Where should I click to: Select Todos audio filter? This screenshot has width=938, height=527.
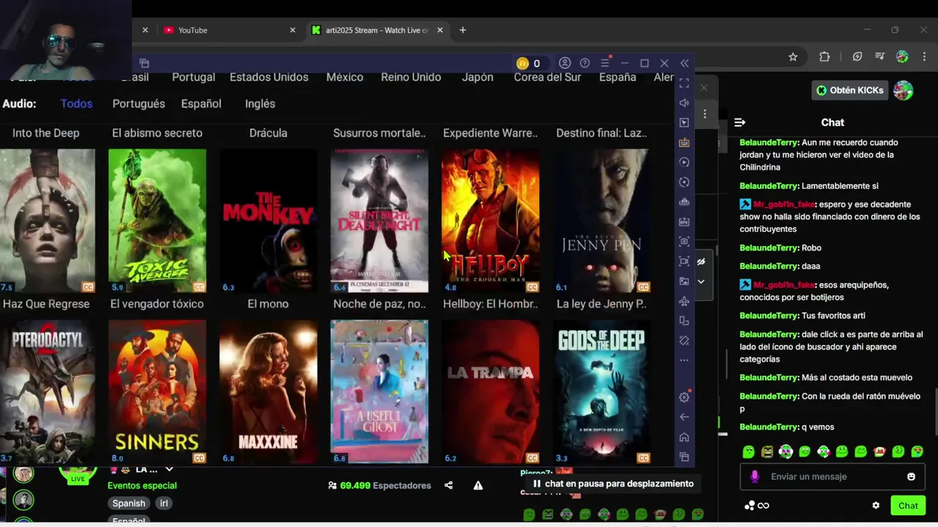coord(76,104)
